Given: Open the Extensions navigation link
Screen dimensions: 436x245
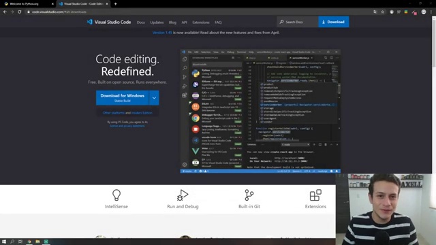Looking at the screenshot, I should (x=201, y=22).
